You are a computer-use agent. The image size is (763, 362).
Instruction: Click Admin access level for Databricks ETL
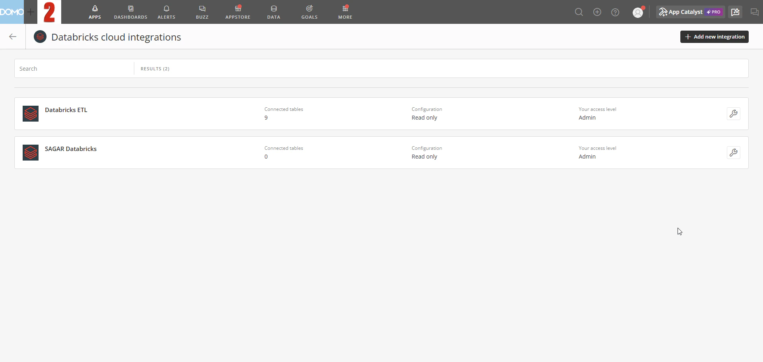(x=587, y=118)
